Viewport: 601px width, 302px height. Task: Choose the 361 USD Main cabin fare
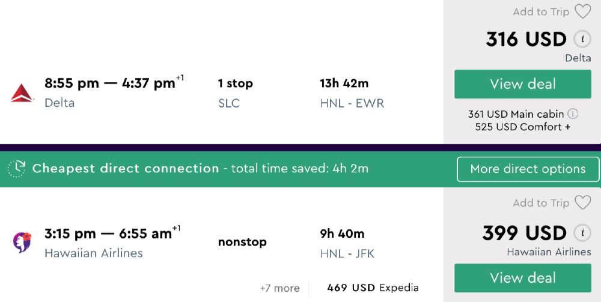[517, 114]
